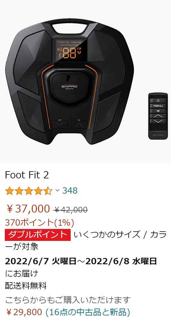Open the Foot Fit 2 product title
Screen dimensions: 171x325
[27, 175]
